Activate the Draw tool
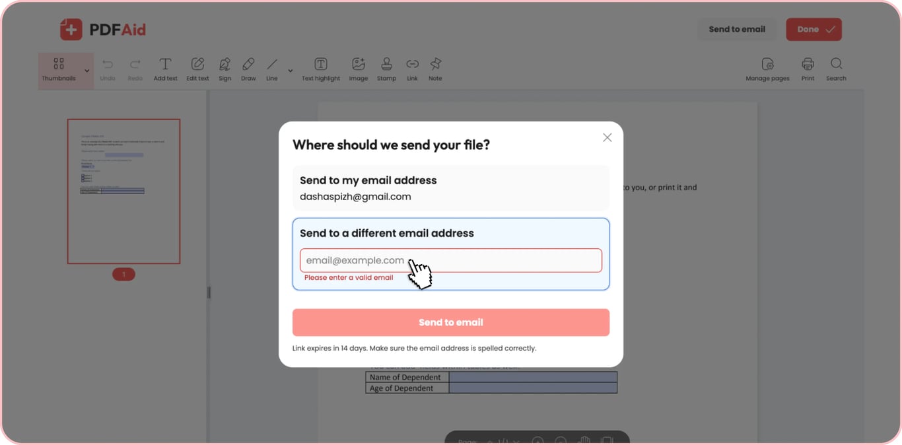Image resolution: width=902 pixels, height=445 pixels. click(x=248, y=69)
